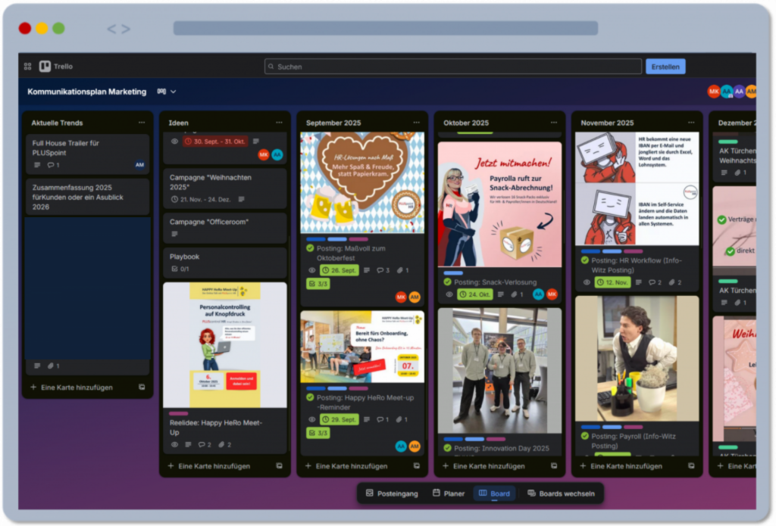776x526 pixels.
Task: Click template icon in Oktober 2025 list footer
Action: coord(554,466)
